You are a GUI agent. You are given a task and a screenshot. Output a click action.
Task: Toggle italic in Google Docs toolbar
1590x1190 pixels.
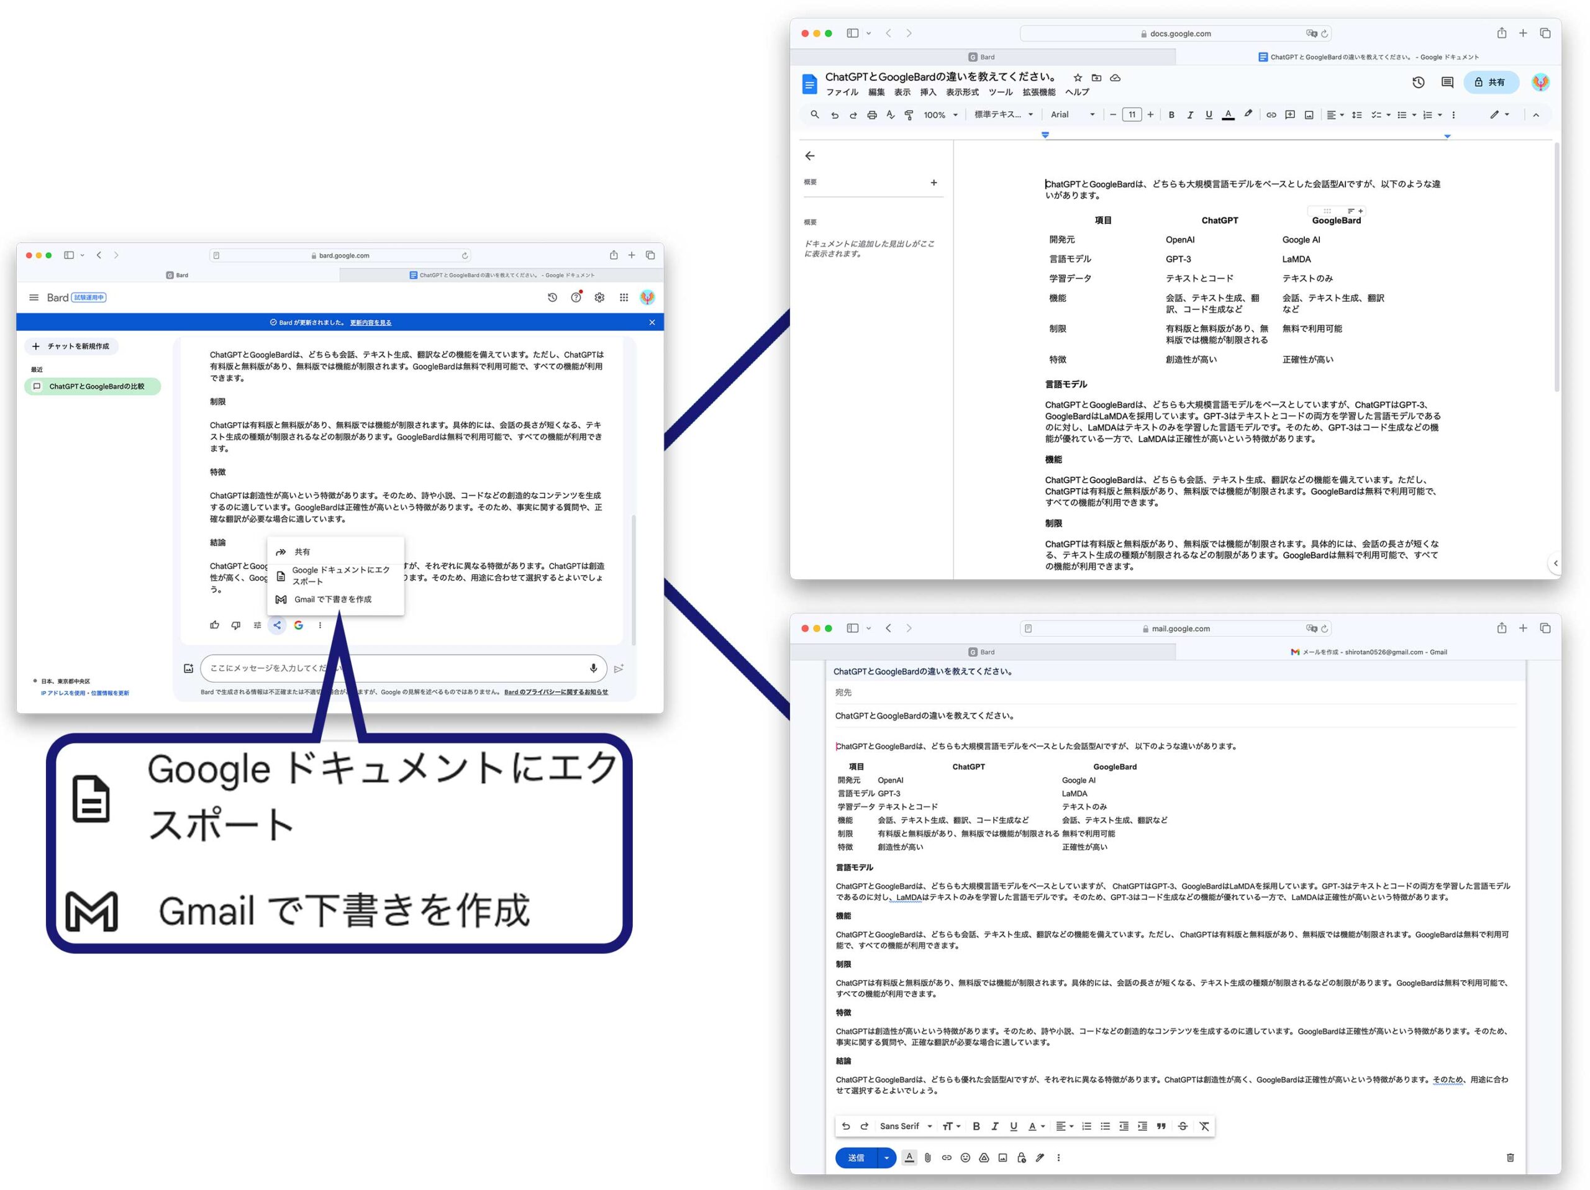[1191, 115]
